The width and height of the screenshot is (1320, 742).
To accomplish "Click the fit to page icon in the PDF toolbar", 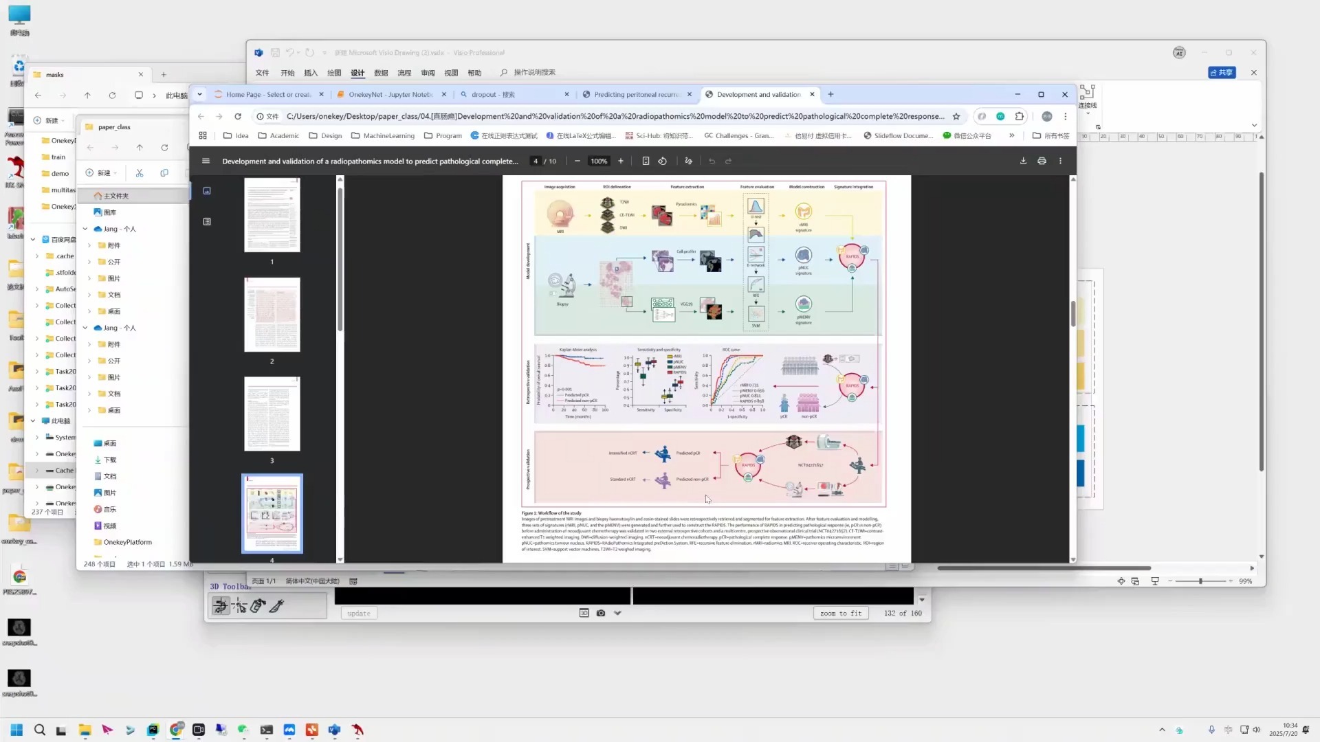I will [646, 161].
